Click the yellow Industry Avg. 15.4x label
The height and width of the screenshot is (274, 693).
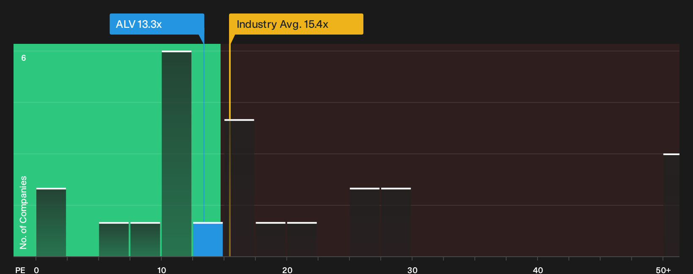coord(296,24)
